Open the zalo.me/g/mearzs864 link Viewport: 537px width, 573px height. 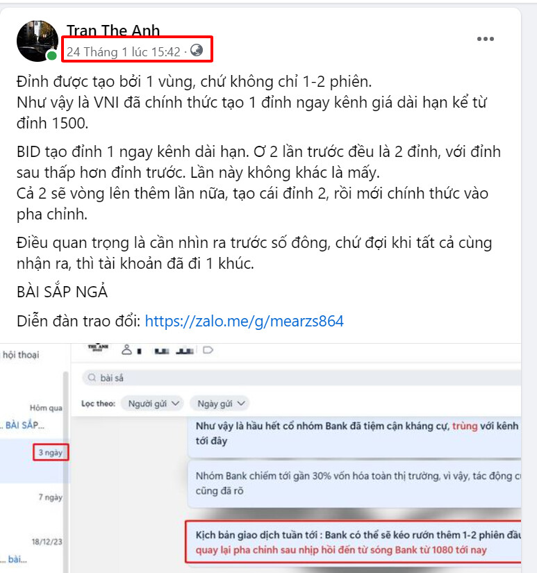pyautogui.click(x=245, y=321)
